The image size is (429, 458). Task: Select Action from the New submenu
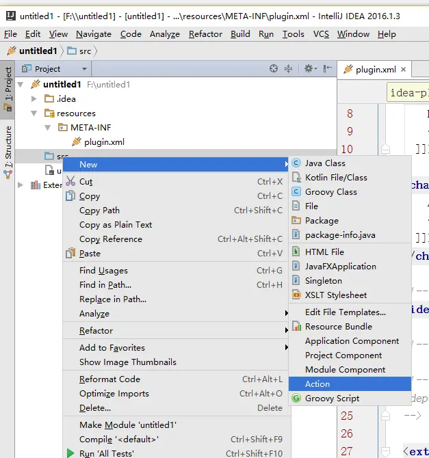[x=317, y=384]
